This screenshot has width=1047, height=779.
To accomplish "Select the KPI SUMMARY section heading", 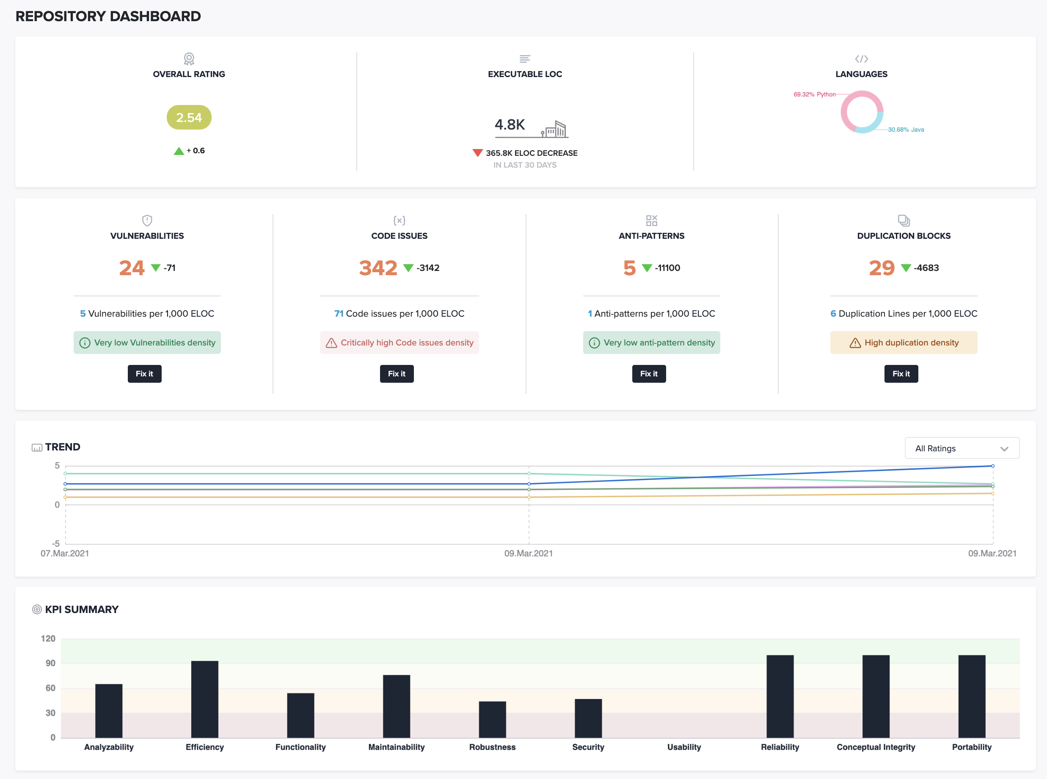I will coord(82,609).
